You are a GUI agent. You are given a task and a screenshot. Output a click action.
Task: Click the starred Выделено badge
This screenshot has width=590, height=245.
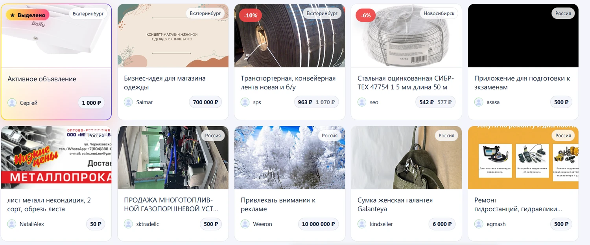click(28, 15)
